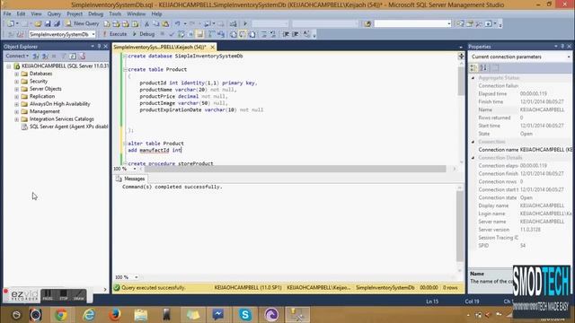Click Chrome icon in Windows taskbar

[61, 315]
